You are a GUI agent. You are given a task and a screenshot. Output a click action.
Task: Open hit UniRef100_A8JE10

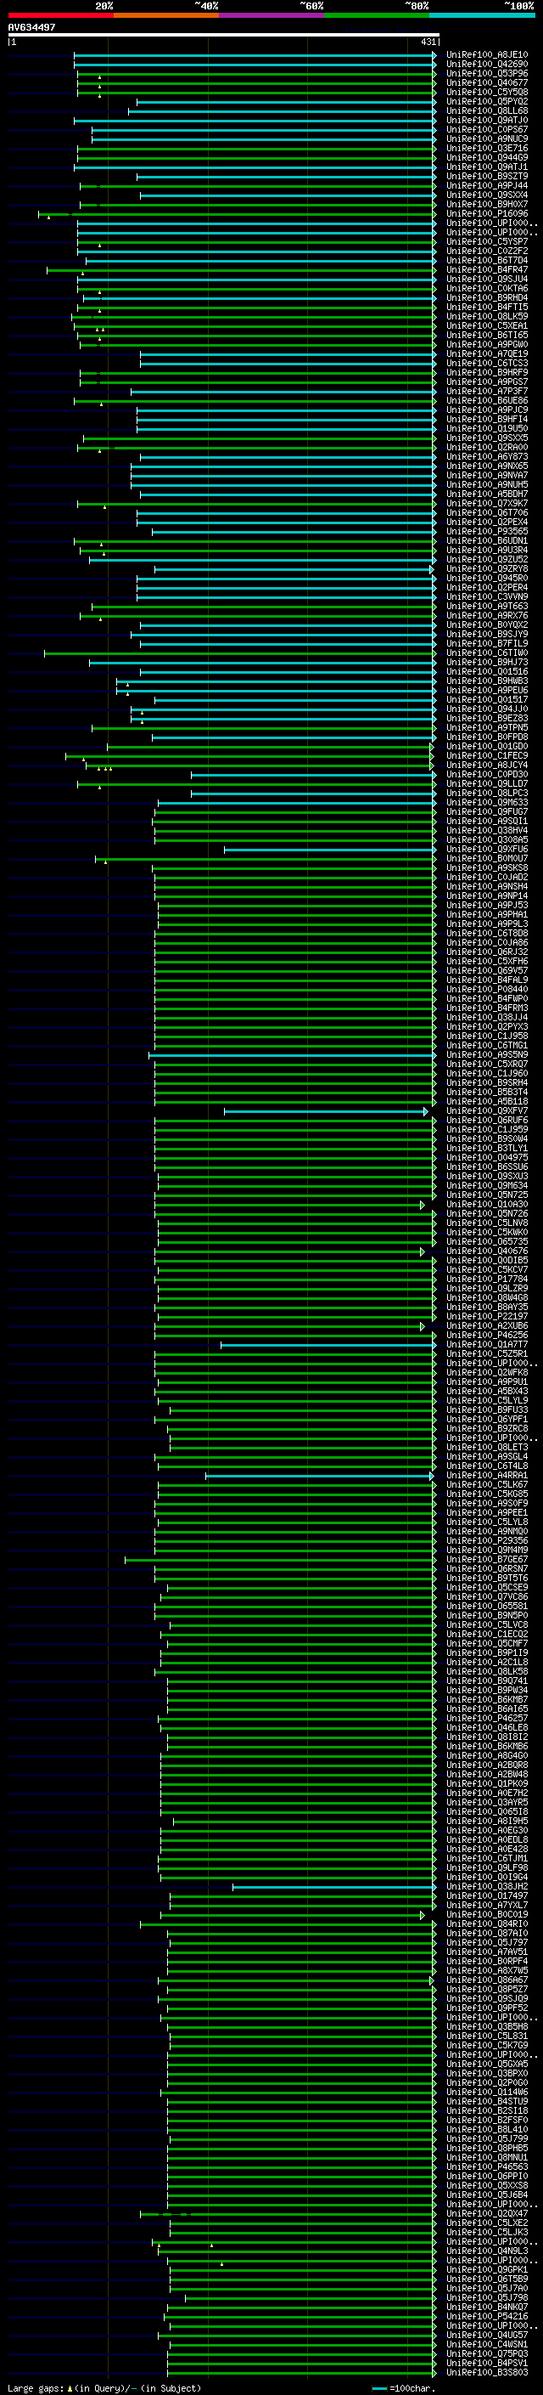[x=487, y=55]
